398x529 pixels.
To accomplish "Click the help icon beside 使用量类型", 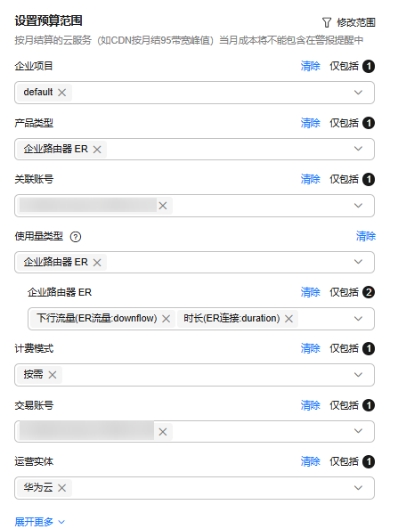I will (x=76, y=237).
